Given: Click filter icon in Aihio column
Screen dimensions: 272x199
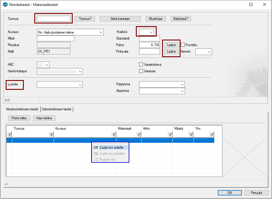Looking at the screenshot, I should coord(170,135).
